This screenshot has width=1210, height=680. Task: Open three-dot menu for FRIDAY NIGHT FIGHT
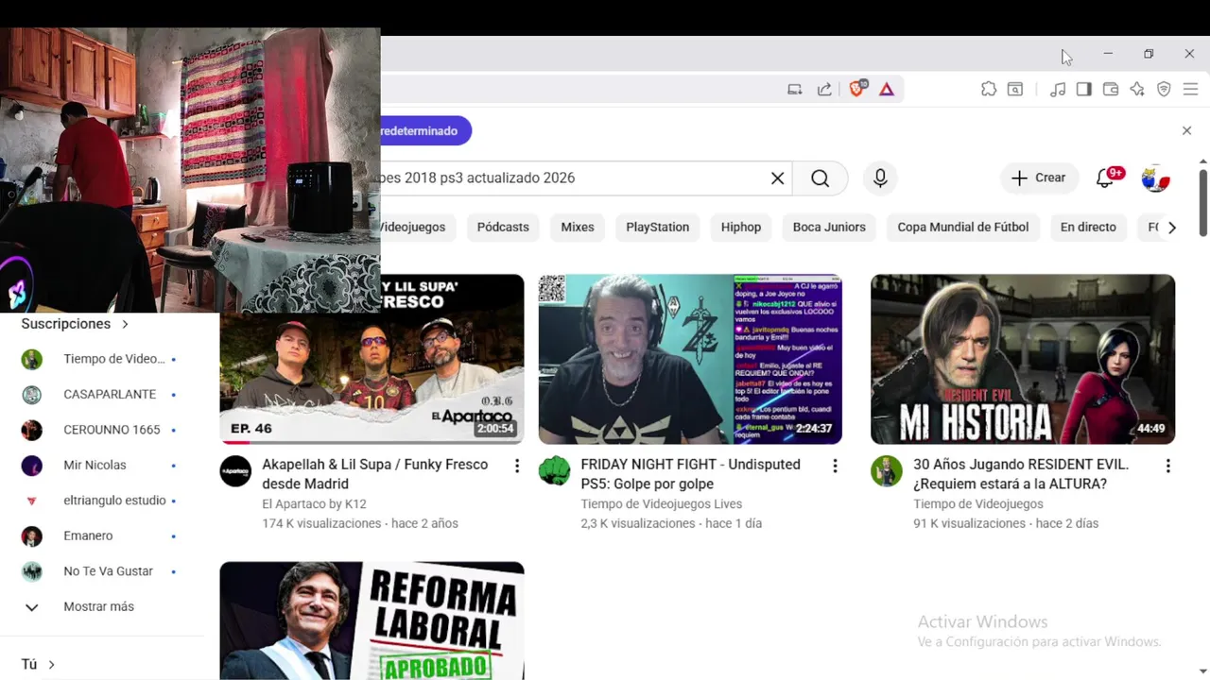click(835, 466)
